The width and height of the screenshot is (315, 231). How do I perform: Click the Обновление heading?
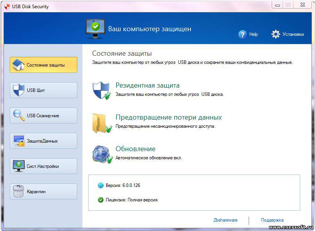tap(135, 149)
